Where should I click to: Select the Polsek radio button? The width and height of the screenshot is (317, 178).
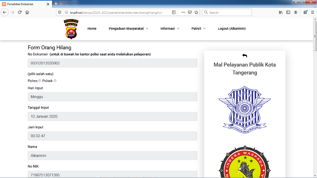tap(55, 81)
